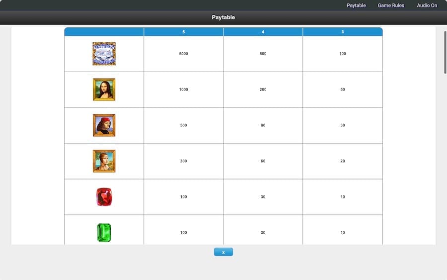The image size is (447, 280).
Task: Click the column header labeled 4
Action: click(263, 32)
